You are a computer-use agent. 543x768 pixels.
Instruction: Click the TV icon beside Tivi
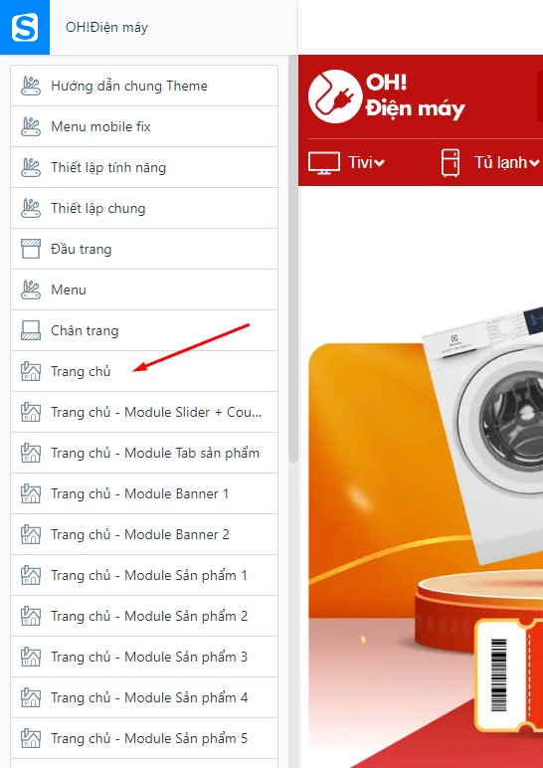tap(323, 162)
